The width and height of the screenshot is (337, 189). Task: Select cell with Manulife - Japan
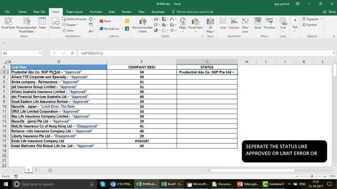coord(58,107)
